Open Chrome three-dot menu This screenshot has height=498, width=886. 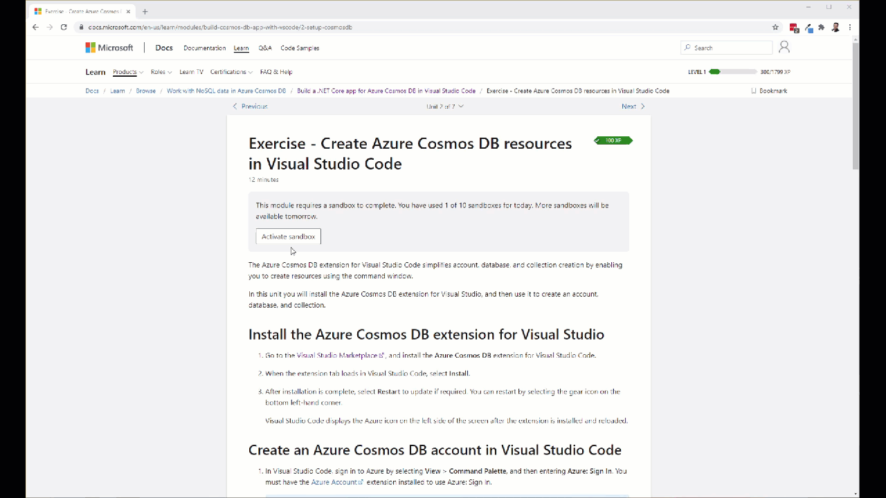pyautogui.click(x=850, y=27)
